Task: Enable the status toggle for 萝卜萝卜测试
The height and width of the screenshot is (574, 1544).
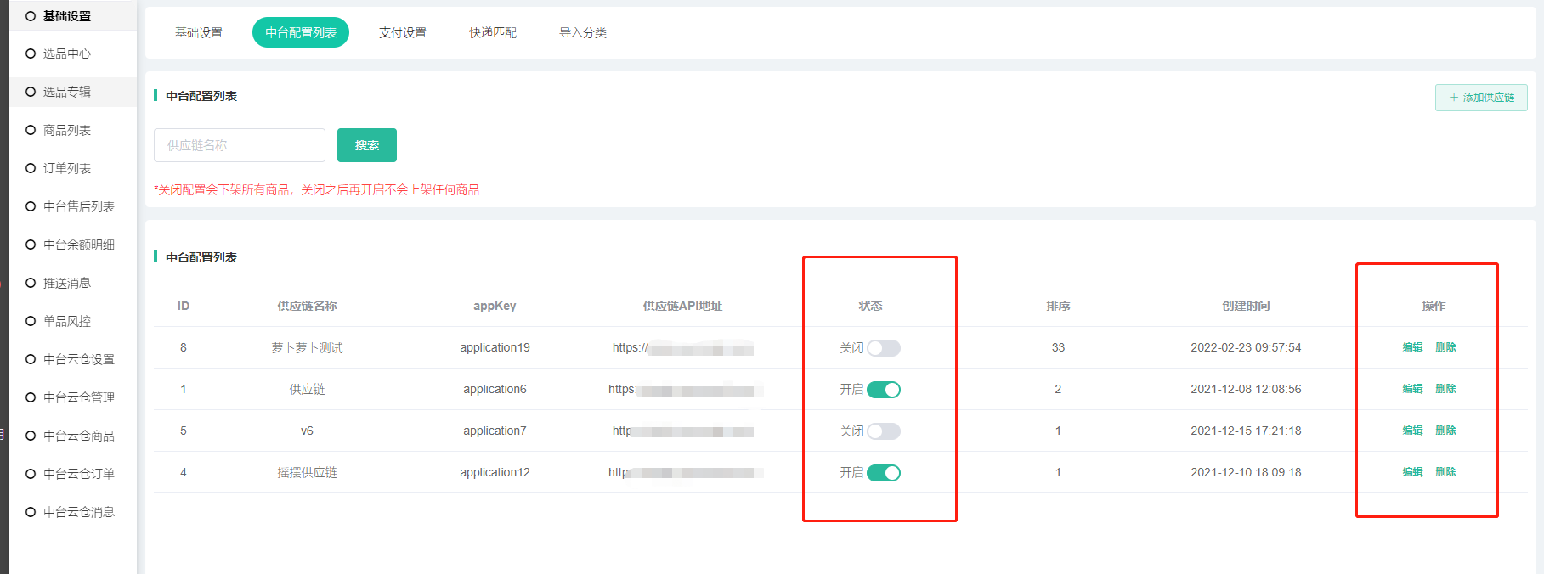Action: click(883, 348)
